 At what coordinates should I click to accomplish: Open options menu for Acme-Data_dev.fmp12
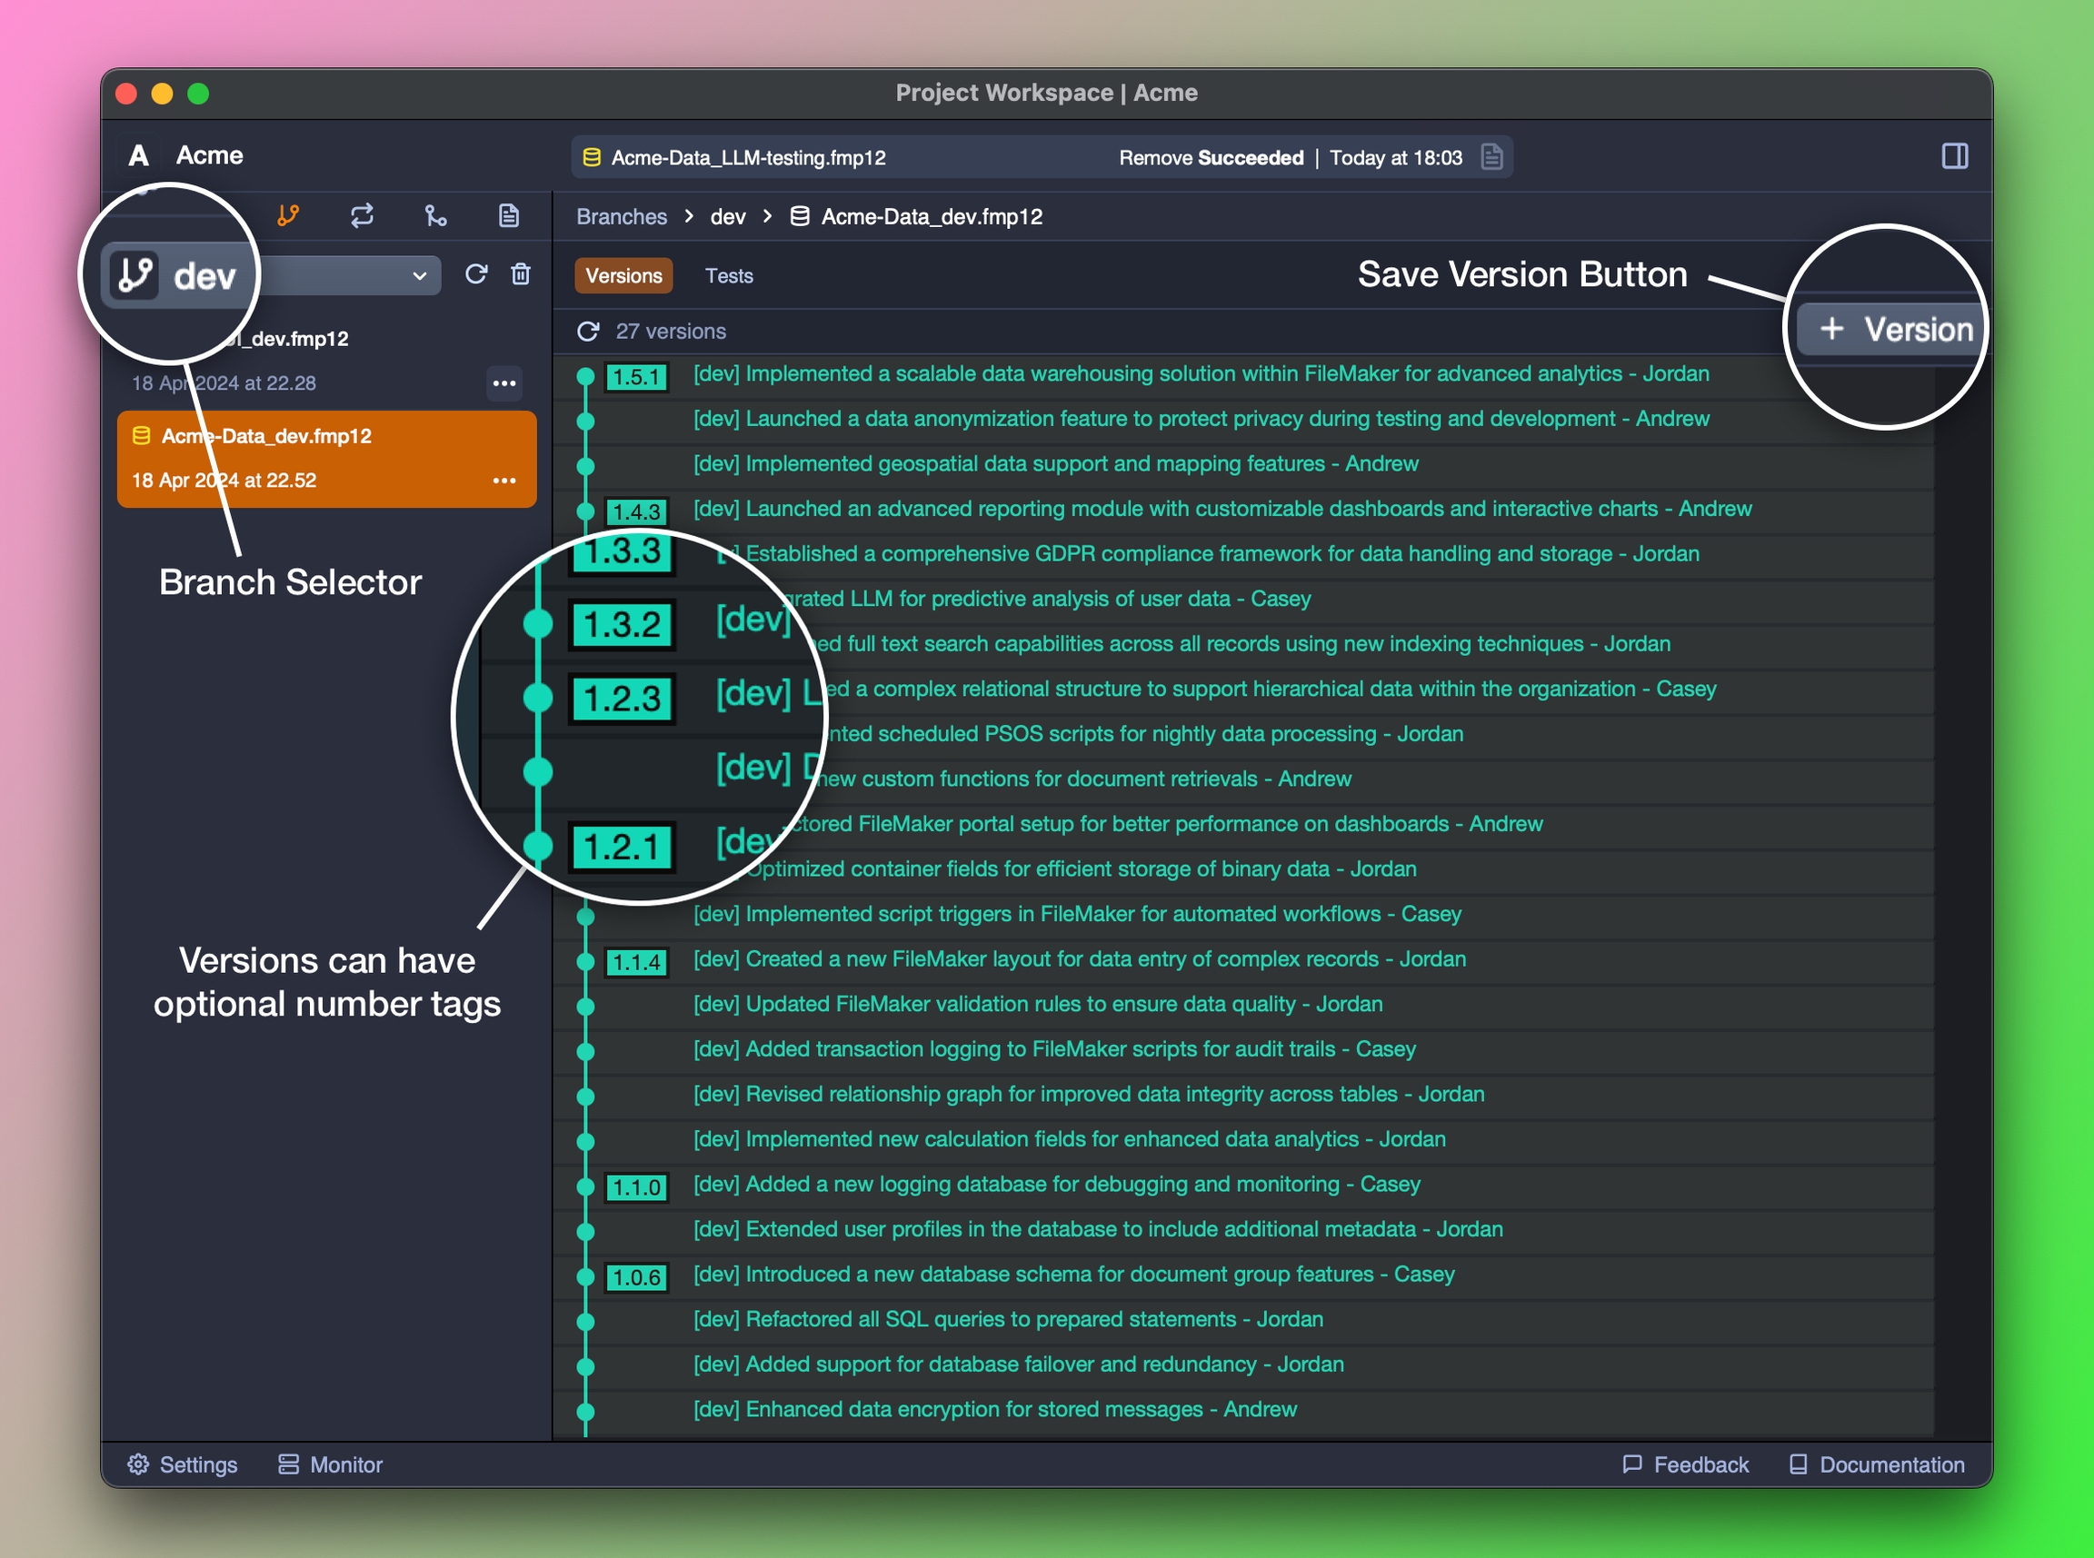[x=504, y=480]
